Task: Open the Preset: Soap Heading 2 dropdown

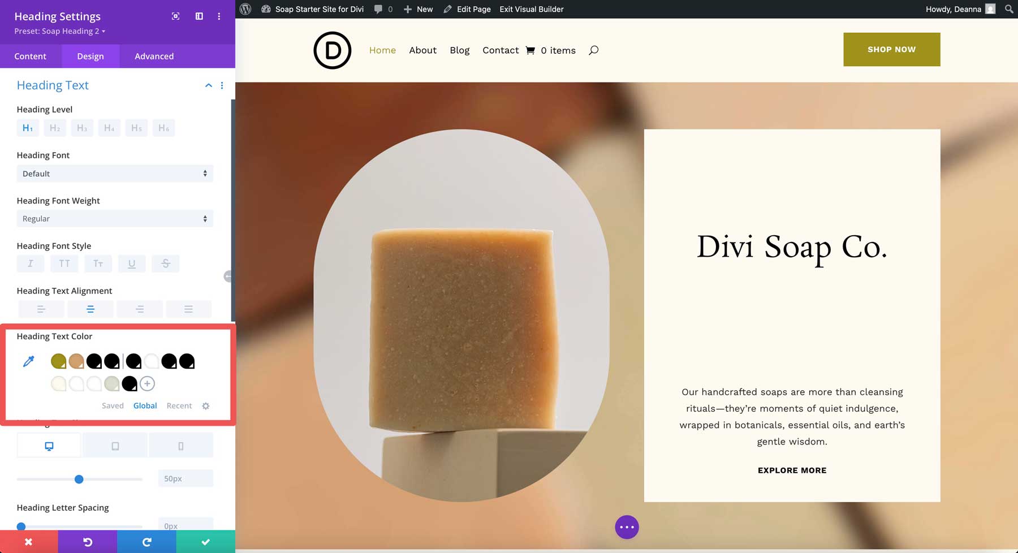Action: [59, 31]
